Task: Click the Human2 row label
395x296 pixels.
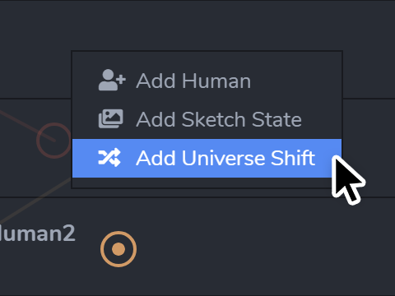Action: click(37, 234)
